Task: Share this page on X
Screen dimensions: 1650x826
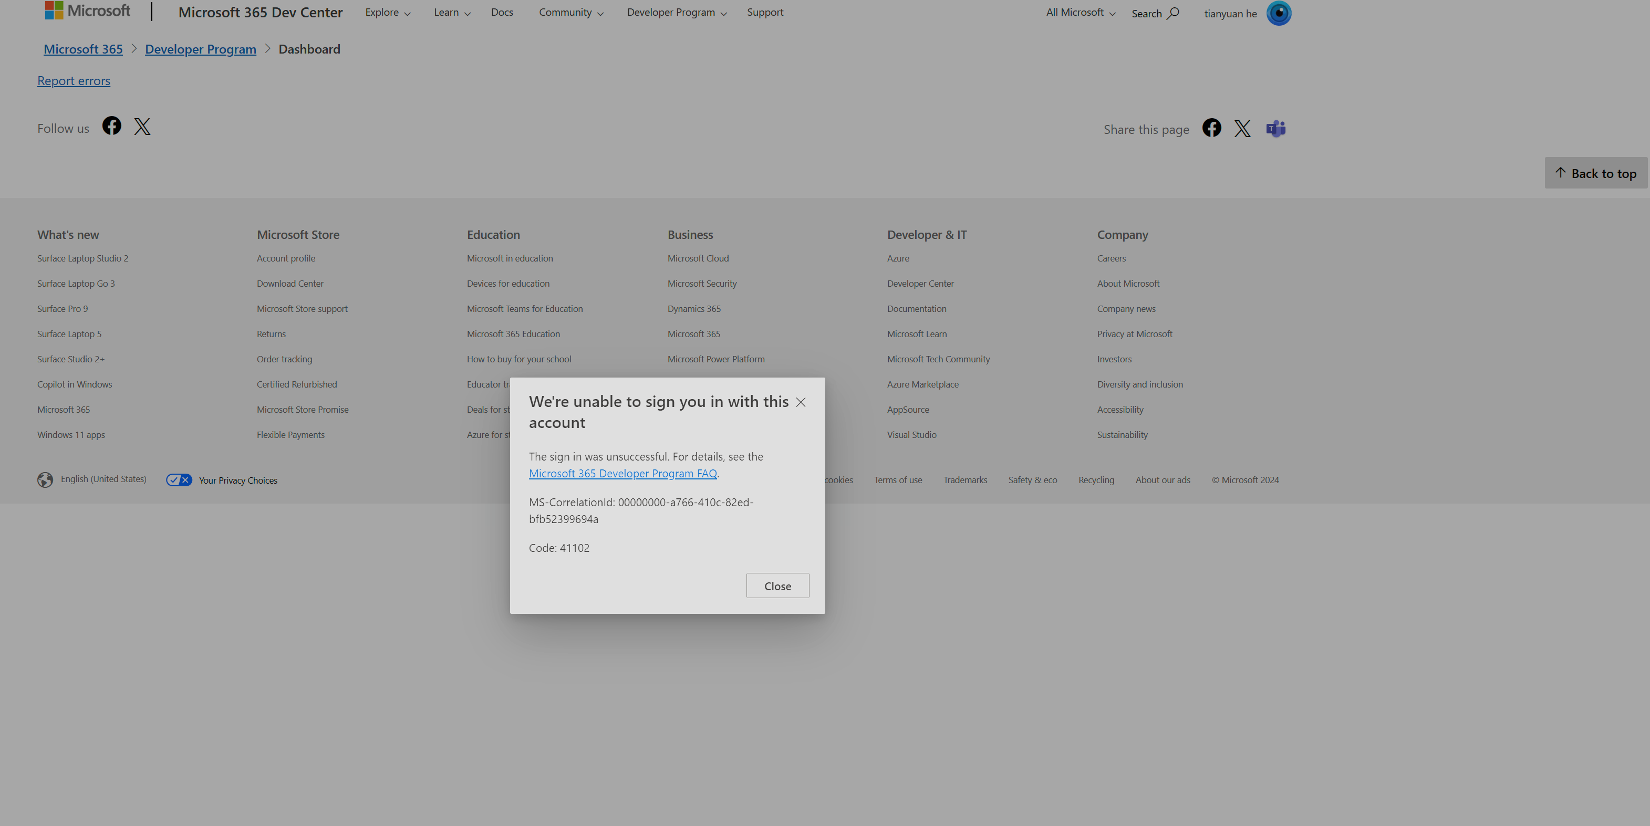Action: (x=1242, y=129)
